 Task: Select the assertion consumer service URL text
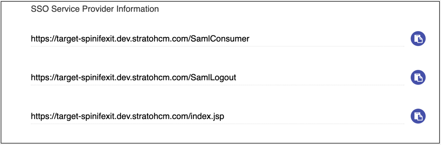coord(140,39)
